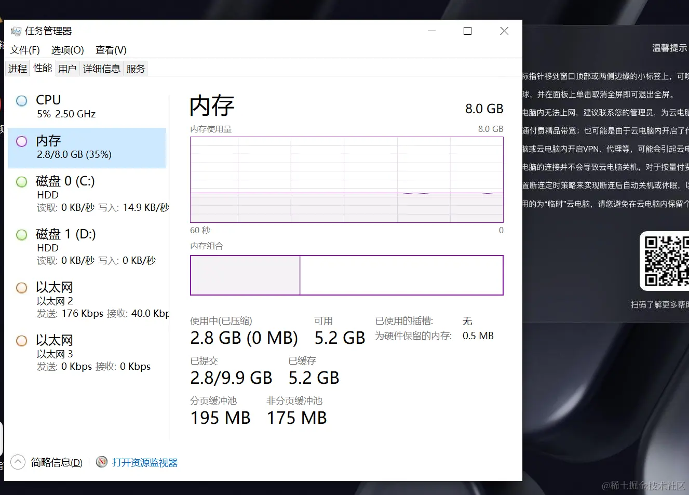Click 温馨提示 heading in background window
Image resolution: width=689 pixels, height=495 pixels.
(x=669, y=48)
